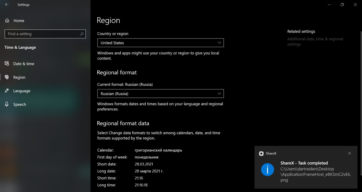The width and height of the screenshot is (362, 192).
Task: Click the First day of week value понедельник
Action: click(147, 157)
